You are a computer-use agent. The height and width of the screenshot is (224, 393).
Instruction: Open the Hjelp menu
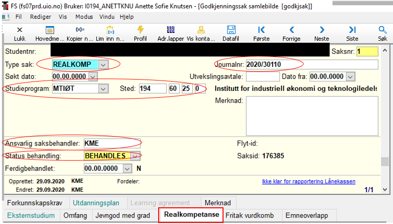(x=127, y=17)
